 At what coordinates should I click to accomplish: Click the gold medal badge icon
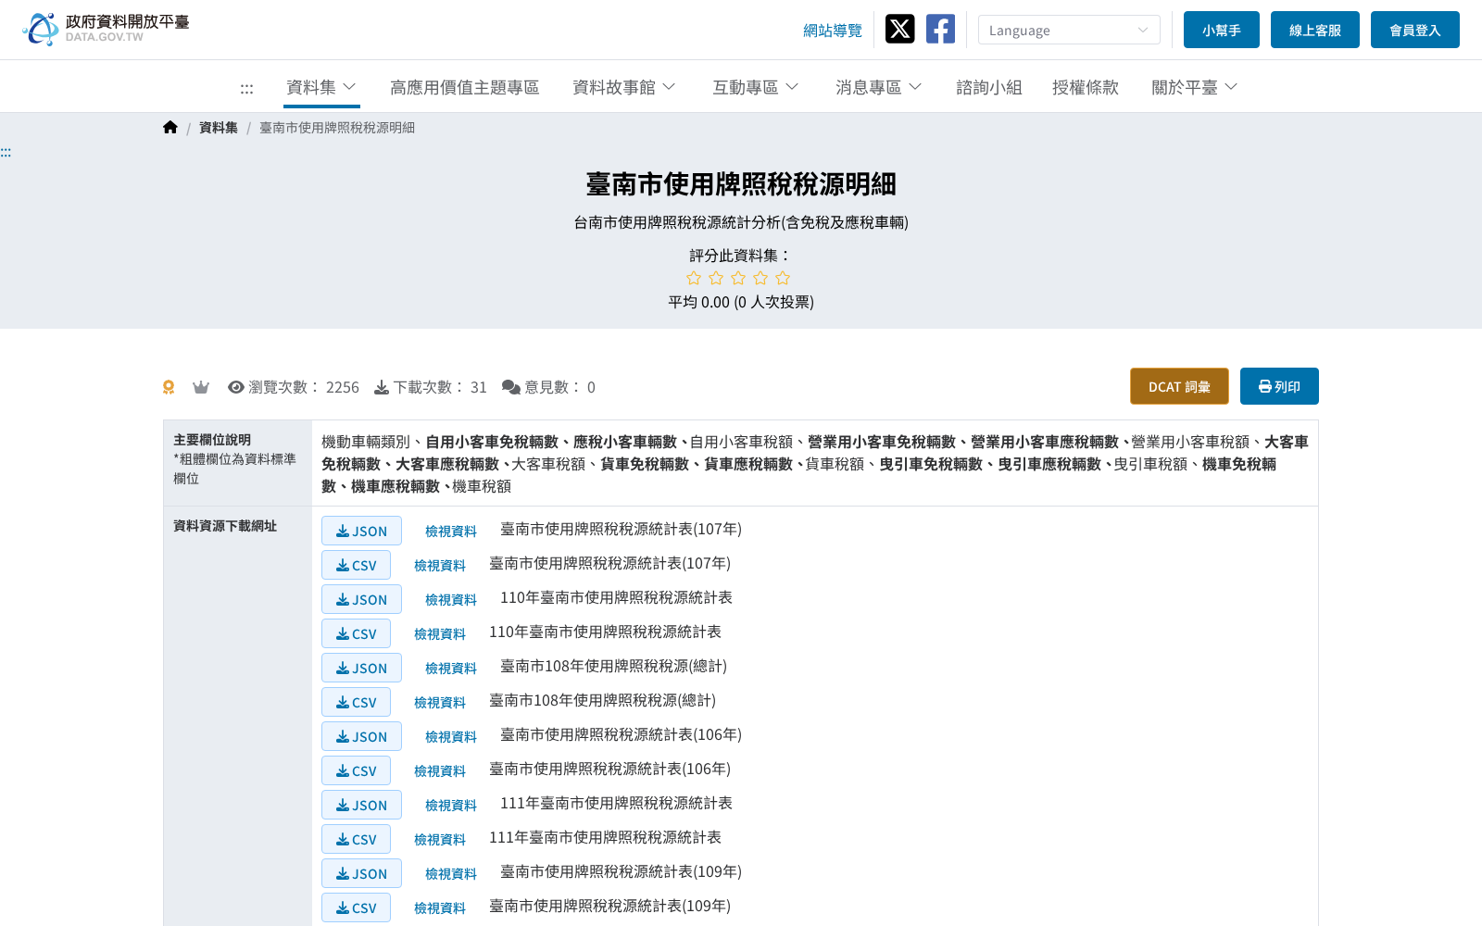click(169, 387)
